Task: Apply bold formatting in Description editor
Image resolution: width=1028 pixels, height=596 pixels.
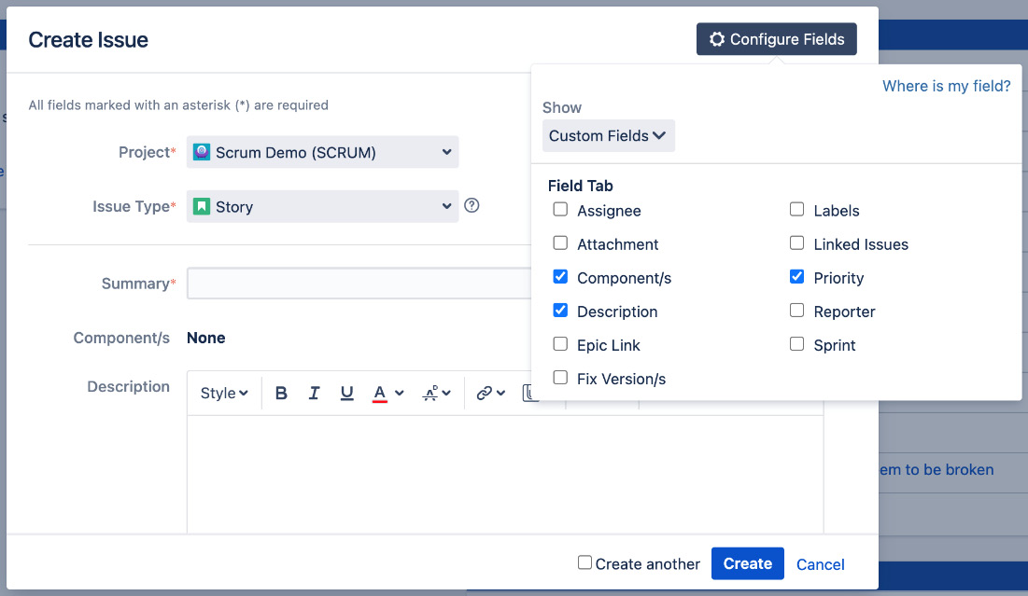Action: click(x=281, y=393)
